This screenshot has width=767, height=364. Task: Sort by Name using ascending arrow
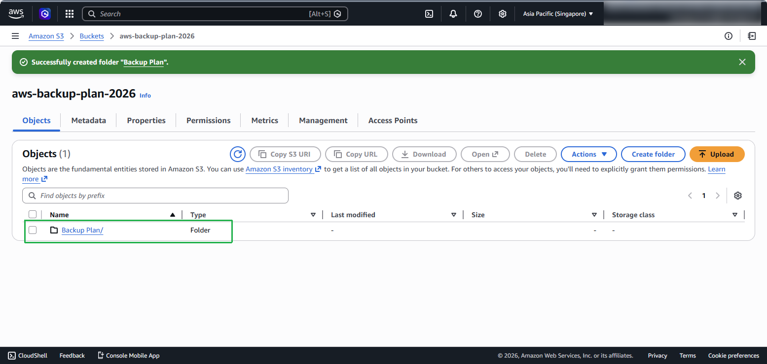(x=173, y=215)
